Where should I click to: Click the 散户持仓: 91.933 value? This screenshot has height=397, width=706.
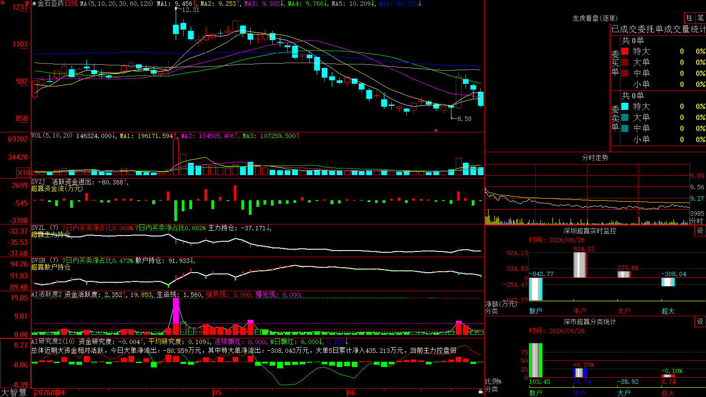[x=165, y=261]
